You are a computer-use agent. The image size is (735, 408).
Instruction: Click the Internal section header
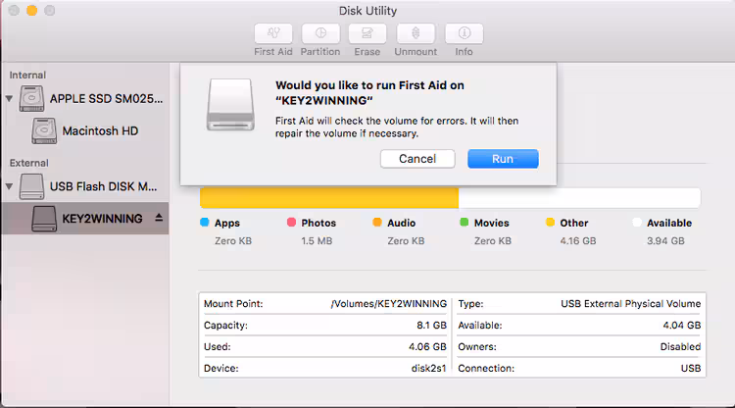(27, 76)
